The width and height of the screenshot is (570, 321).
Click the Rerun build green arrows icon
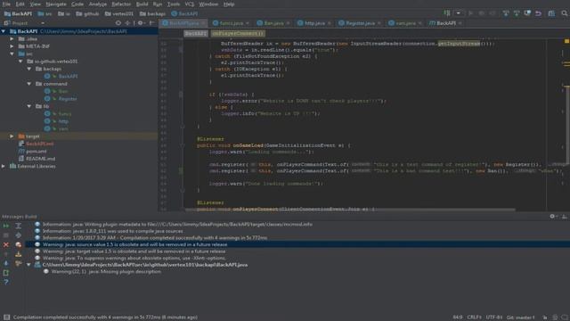[6, 226]
